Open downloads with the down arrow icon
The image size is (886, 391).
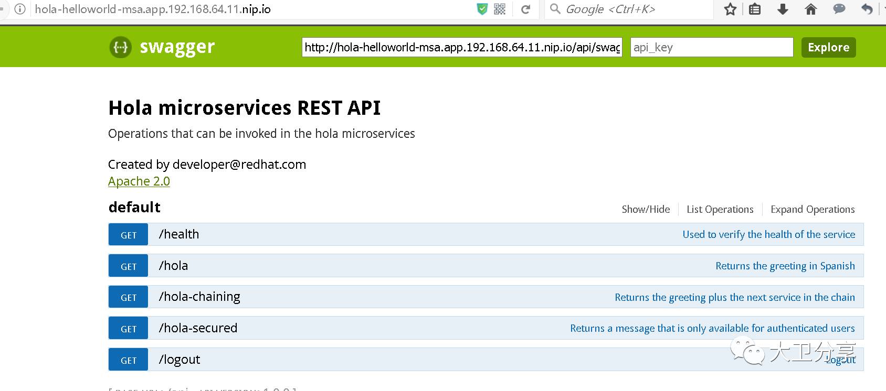pos(783,9)
